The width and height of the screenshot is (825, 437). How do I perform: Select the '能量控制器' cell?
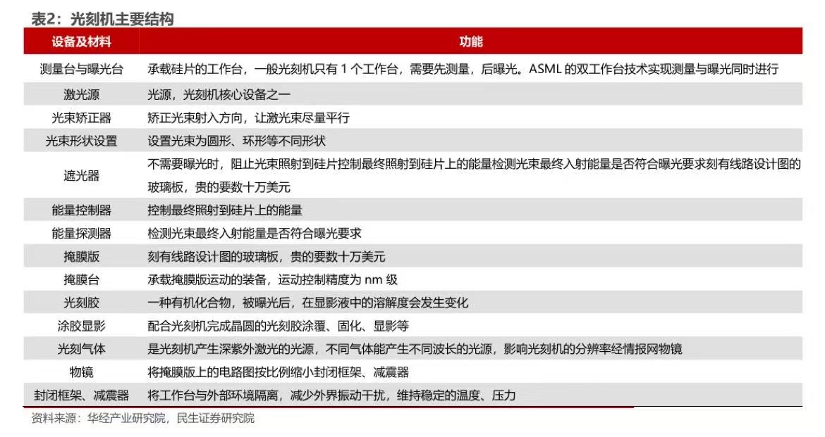pyautogui.click(x=82, y=210)
